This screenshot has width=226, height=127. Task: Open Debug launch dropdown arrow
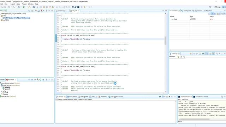coord(21,7)
